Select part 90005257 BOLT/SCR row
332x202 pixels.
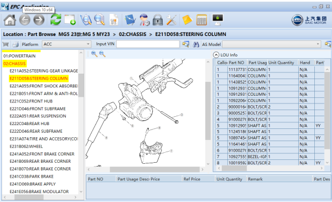[270, 113]
